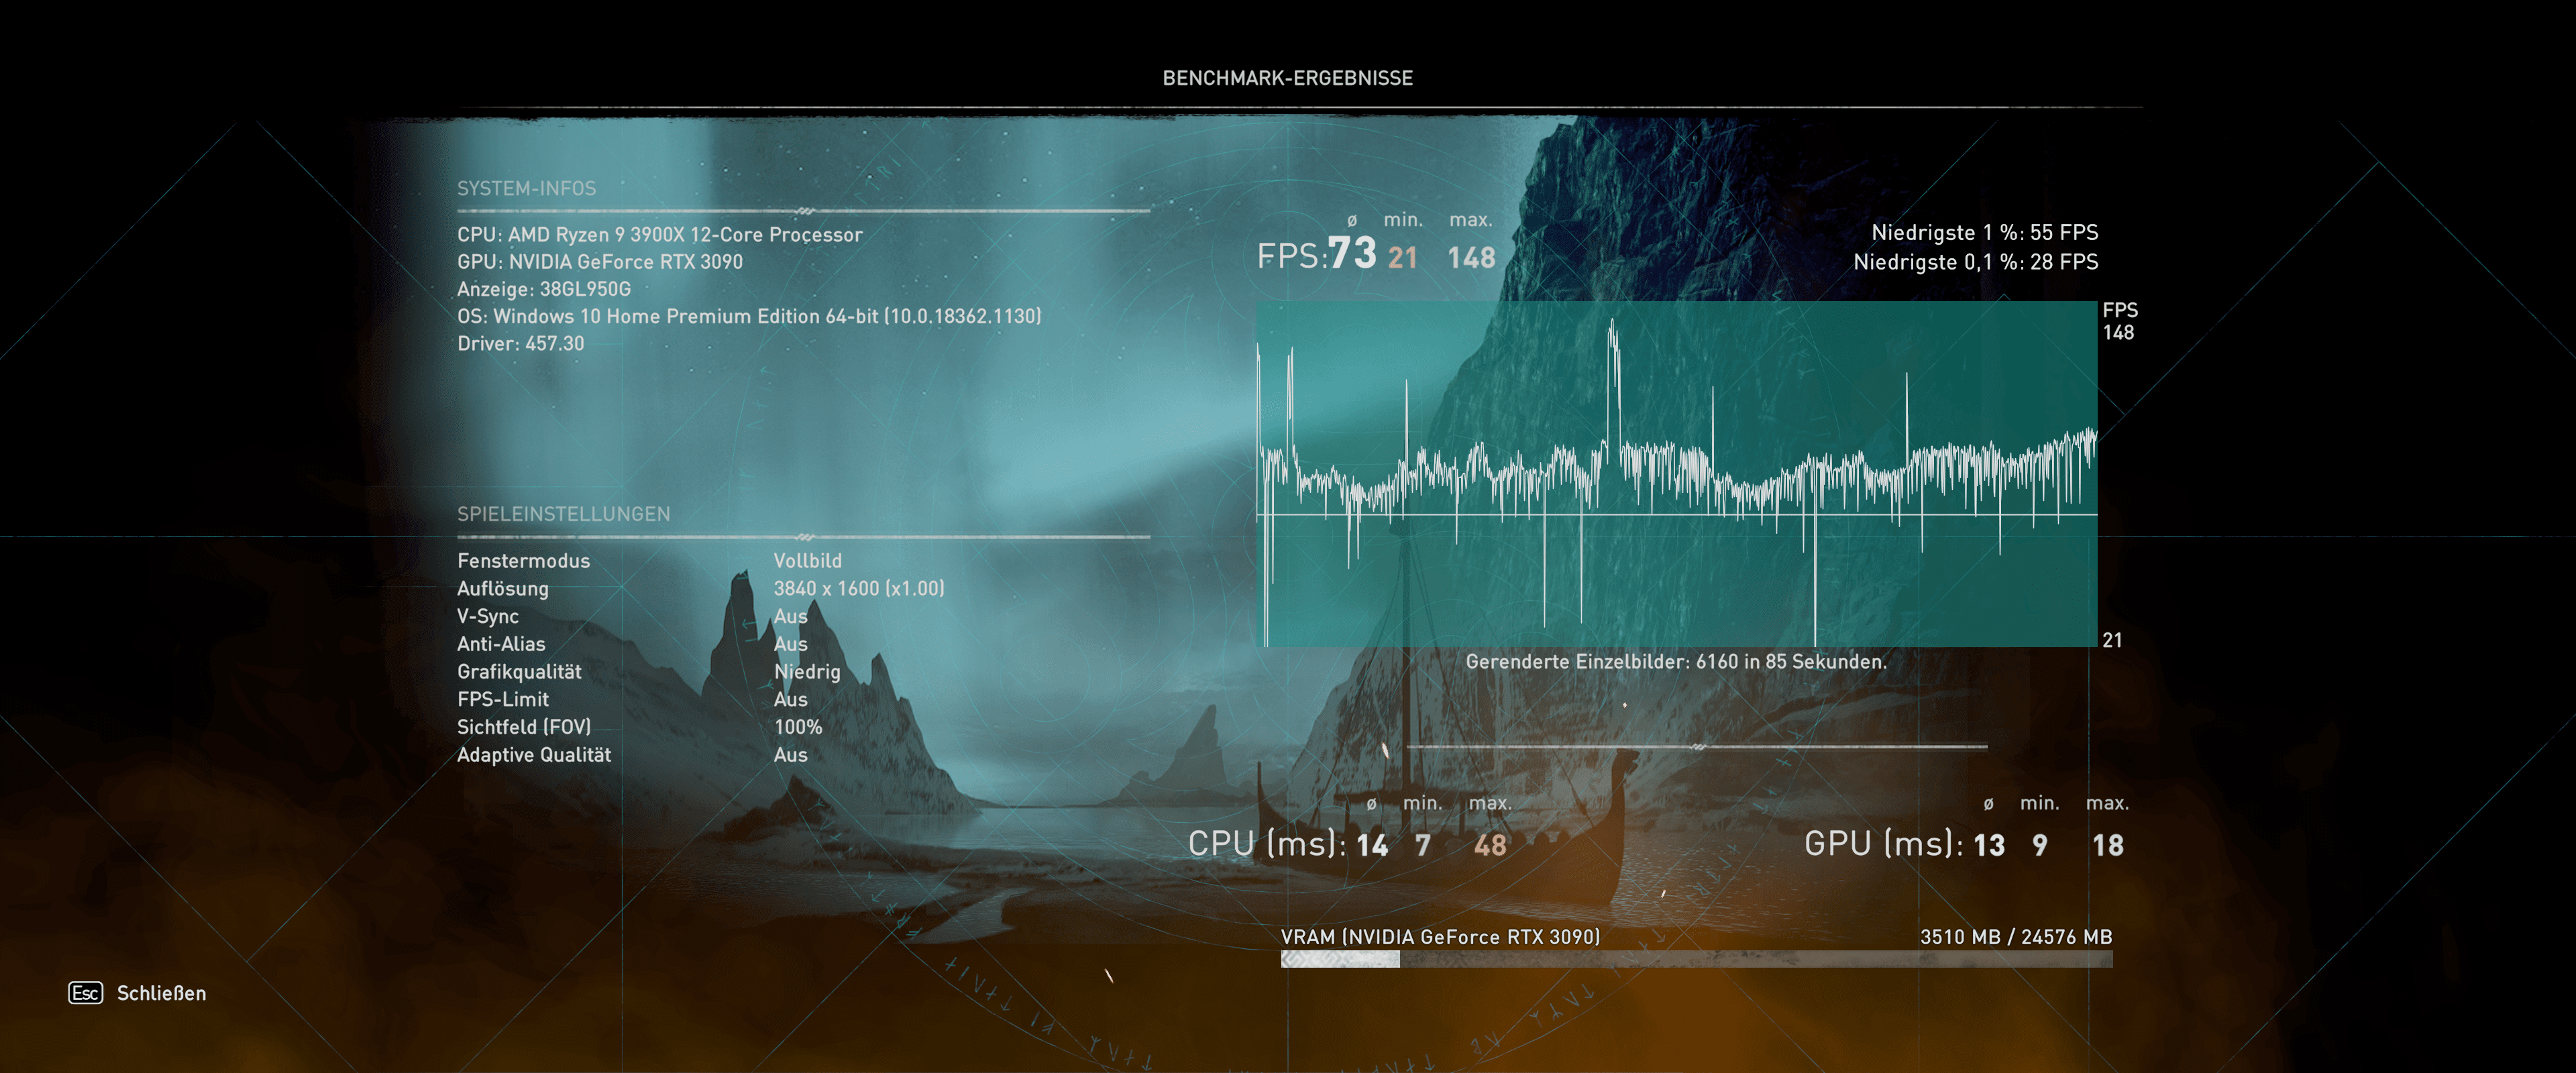Click the CPU maximum value 48

pyautogui.click(x=1489, y=846)
